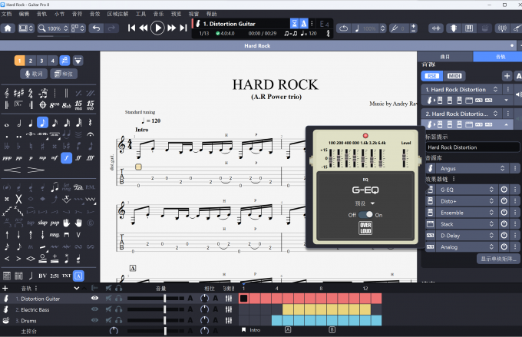Rewind to the beginning of the song
The image size is (522, 337).
[132, 28]
